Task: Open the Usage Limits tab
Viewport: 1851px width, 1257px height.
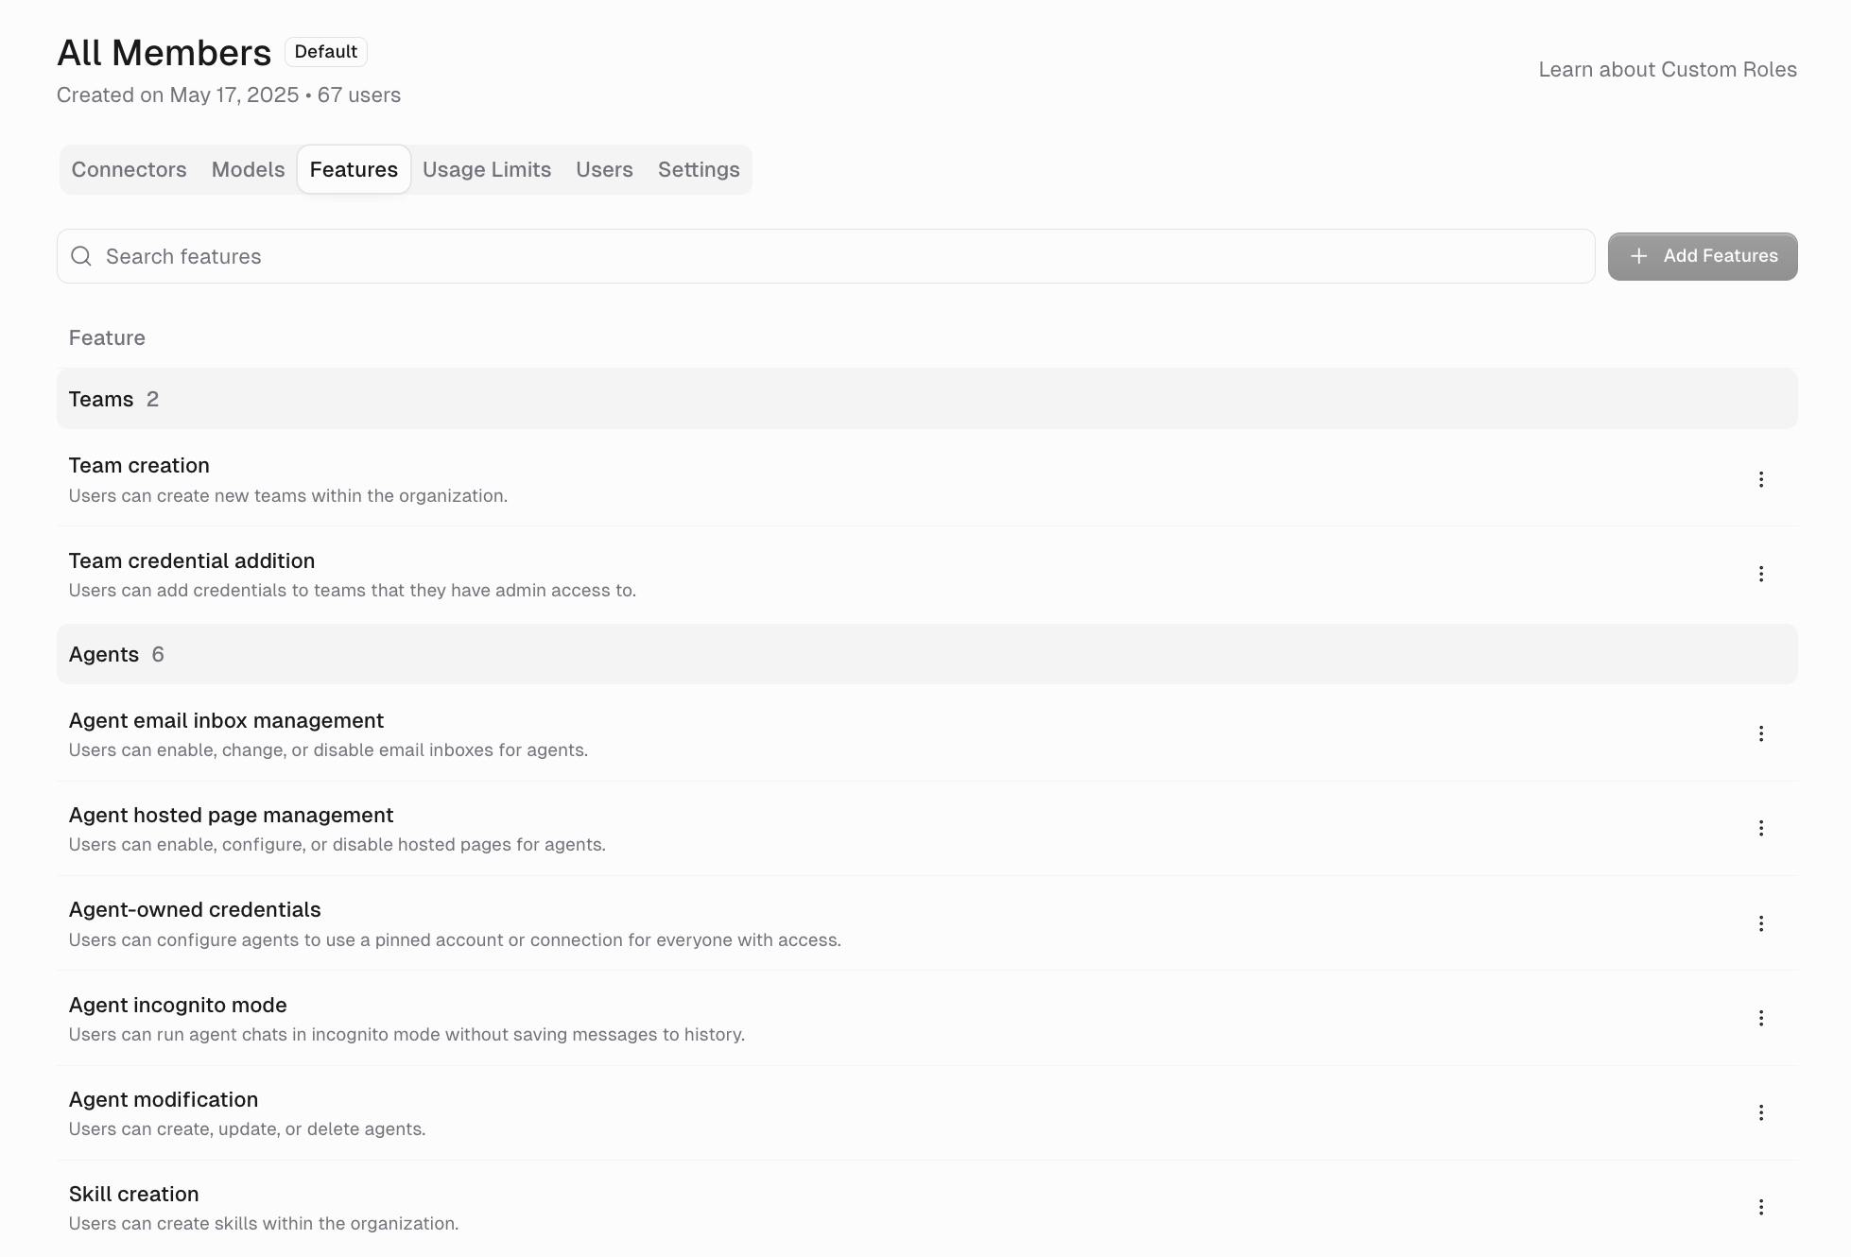Action: pyautogui.click(x=487, y=170)
